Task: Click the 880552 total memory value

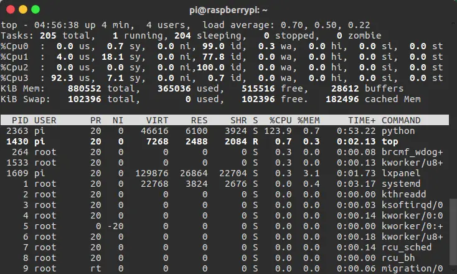Action: (85, 88)
